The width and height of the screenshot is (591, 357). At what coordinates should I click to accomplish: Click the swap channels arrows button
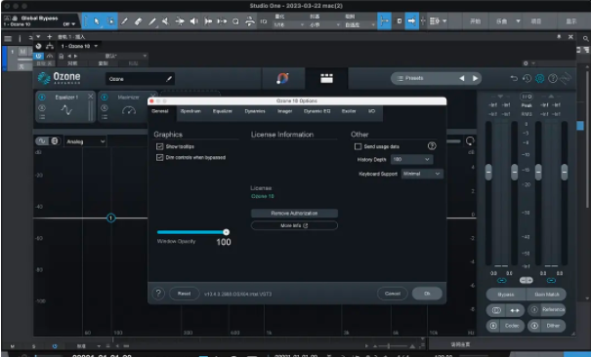[515, 310]
